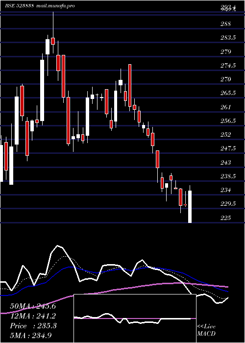This screenshot has width=245, height=343.
Task: Click the 225 price axis label
Action: (226, 218)
